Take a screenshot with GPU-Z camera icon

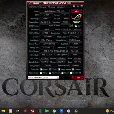[74, 6]
